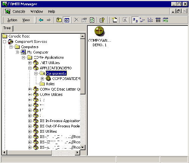
Task: Select IIS Utilities tree label
Action: click(x=48, y=132)
